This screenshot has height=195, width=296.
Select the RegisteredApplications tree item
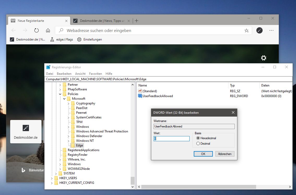point(83,150)
